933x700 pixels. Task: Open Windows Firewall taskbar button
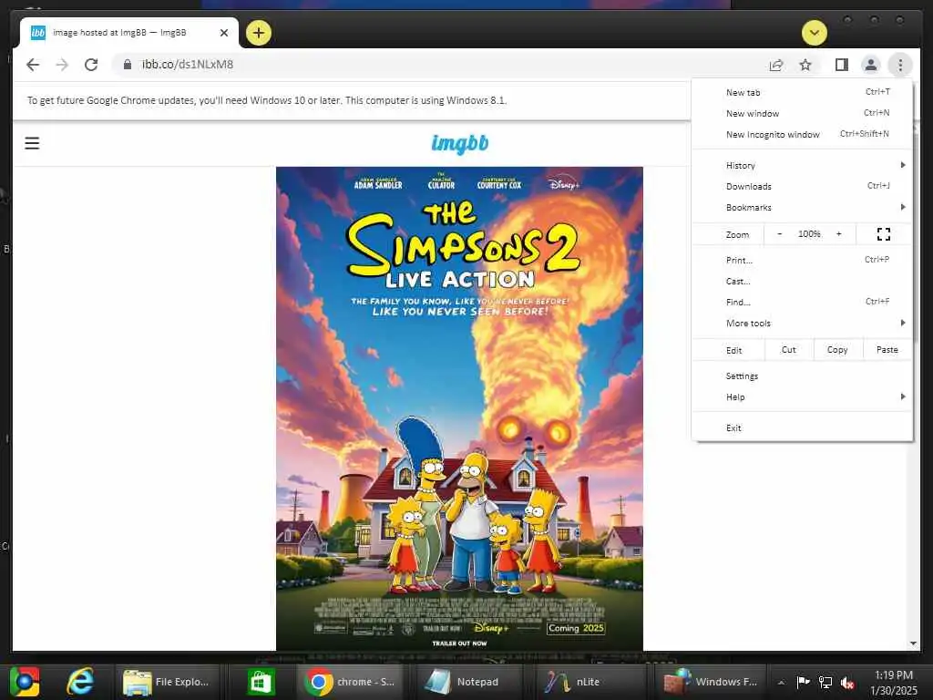point(709,682)
